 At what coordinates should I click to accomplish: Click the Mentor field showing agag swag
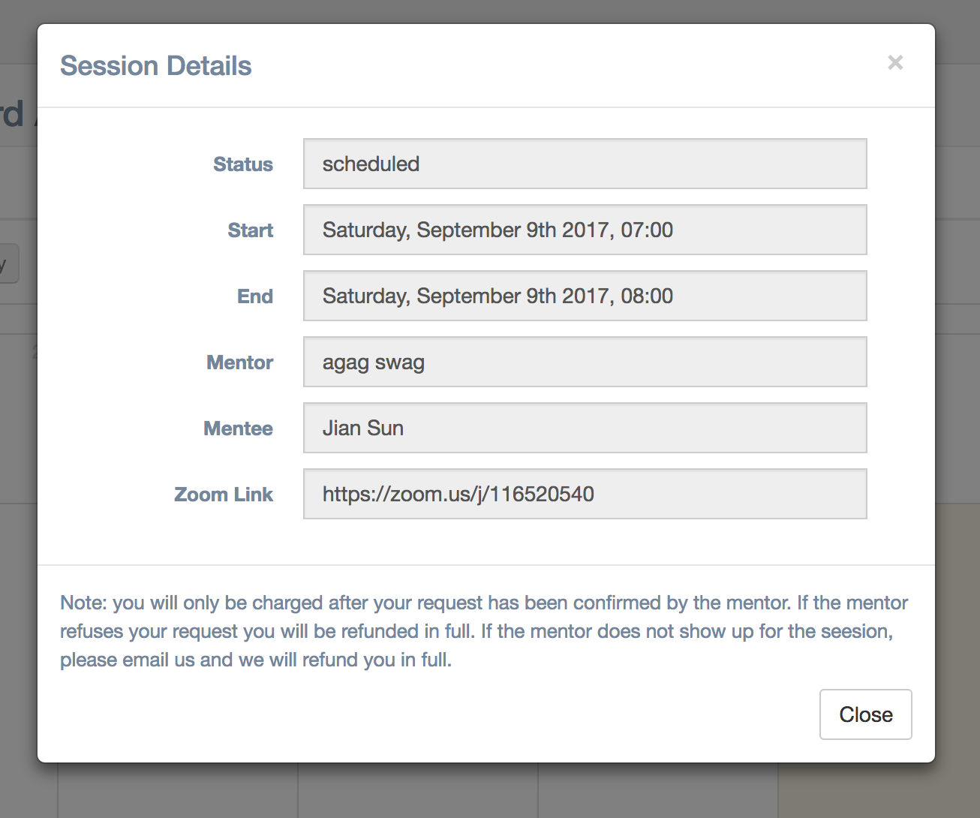585,362
